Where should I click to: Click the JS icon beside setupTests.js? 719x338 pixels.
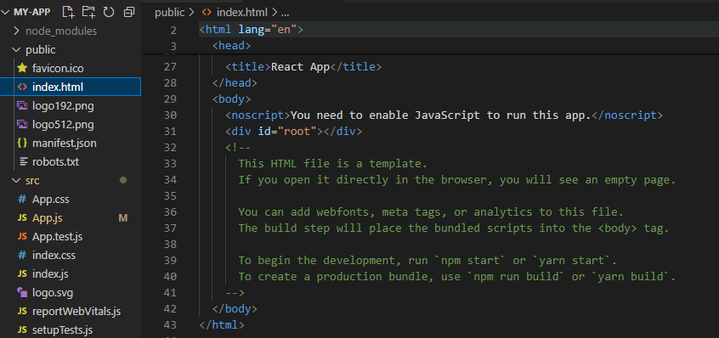pyautogui.click(x=22, y=330)
